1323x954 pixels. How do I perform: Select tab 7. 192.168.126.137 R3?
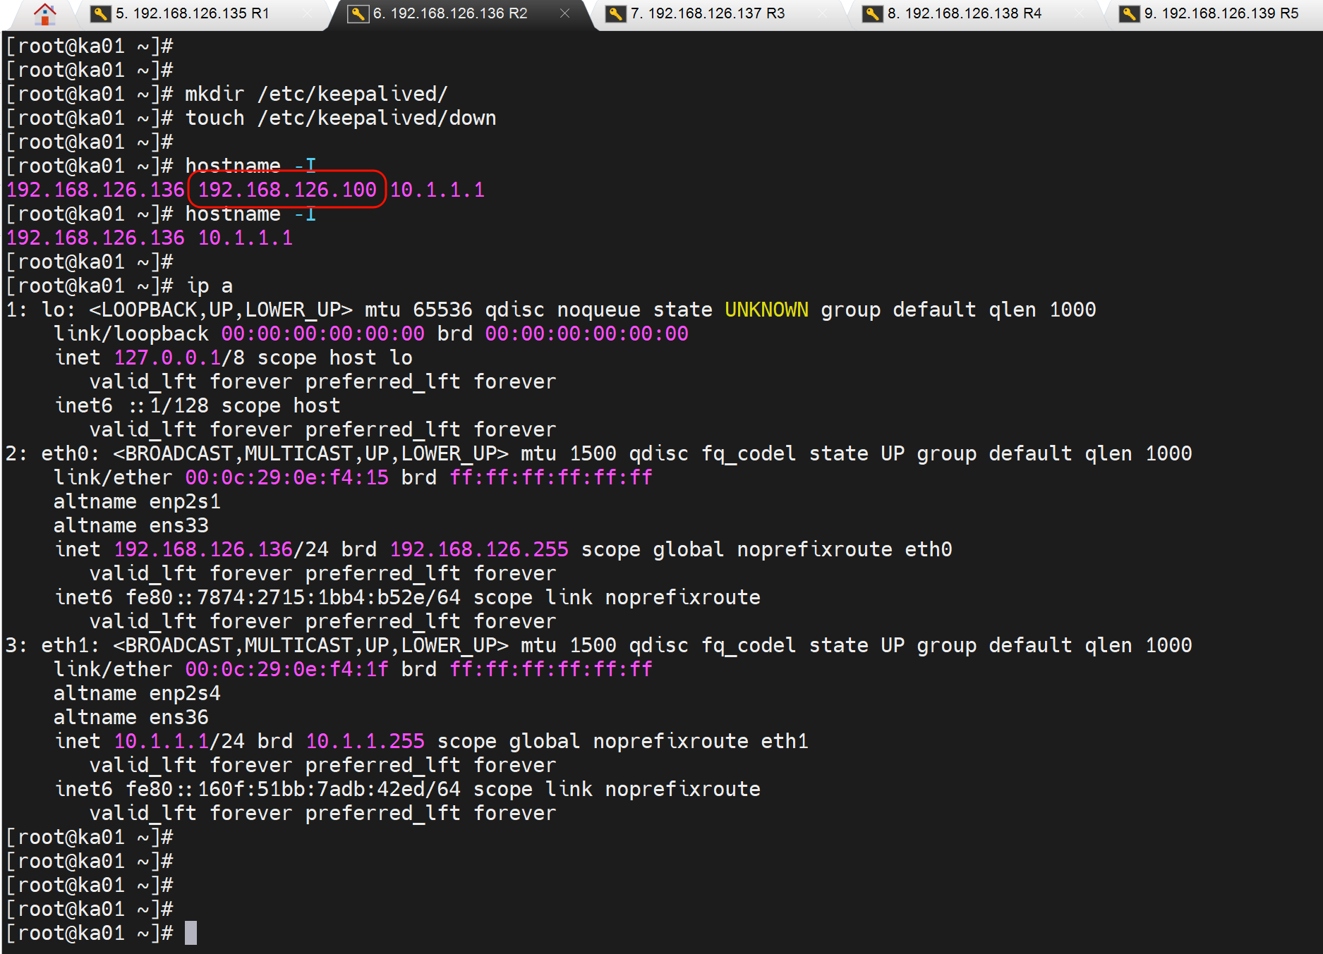706,13
